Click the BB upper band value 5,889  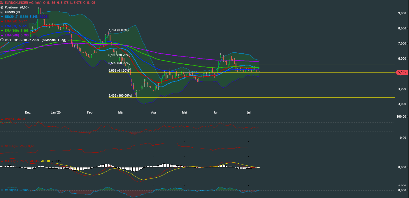pos(24,17)
